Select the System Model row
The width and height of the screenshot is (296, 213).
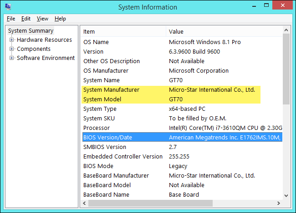click(x=182, y=99)
